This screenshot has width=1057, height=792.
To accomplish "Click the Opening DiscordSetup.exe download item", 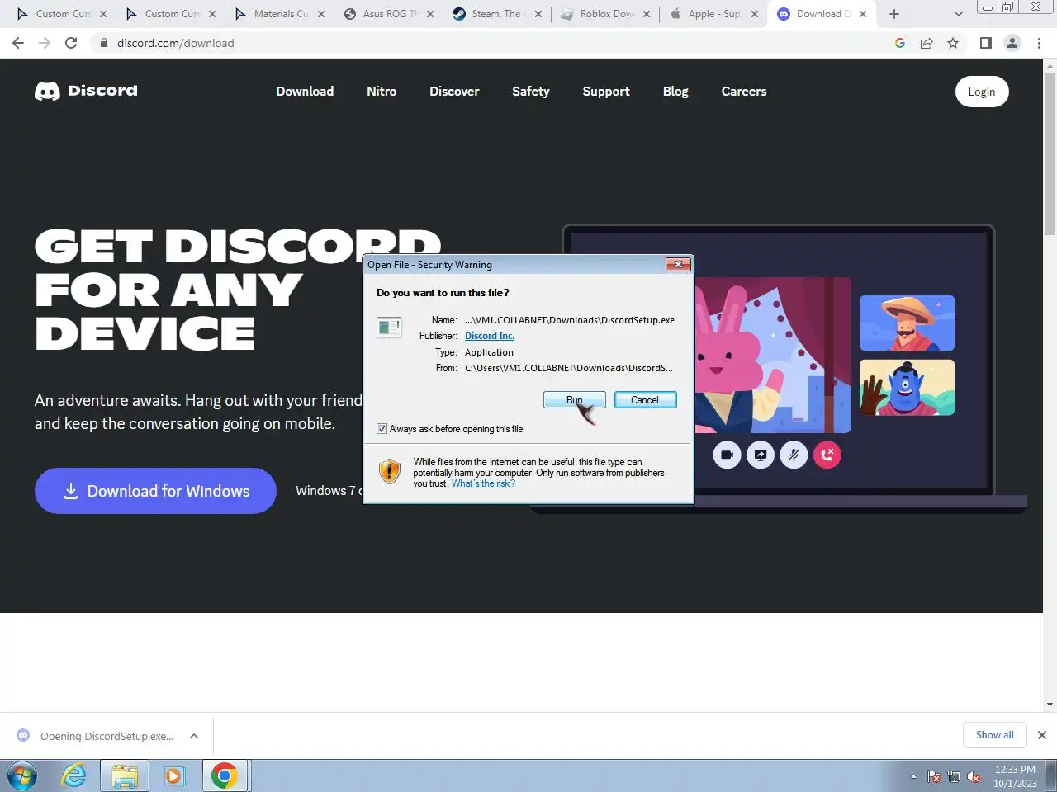I will (x=107, y=736).
